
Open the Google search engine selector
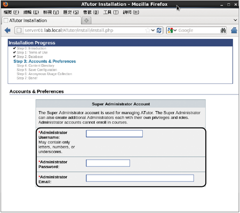click(x=172, y=30)
